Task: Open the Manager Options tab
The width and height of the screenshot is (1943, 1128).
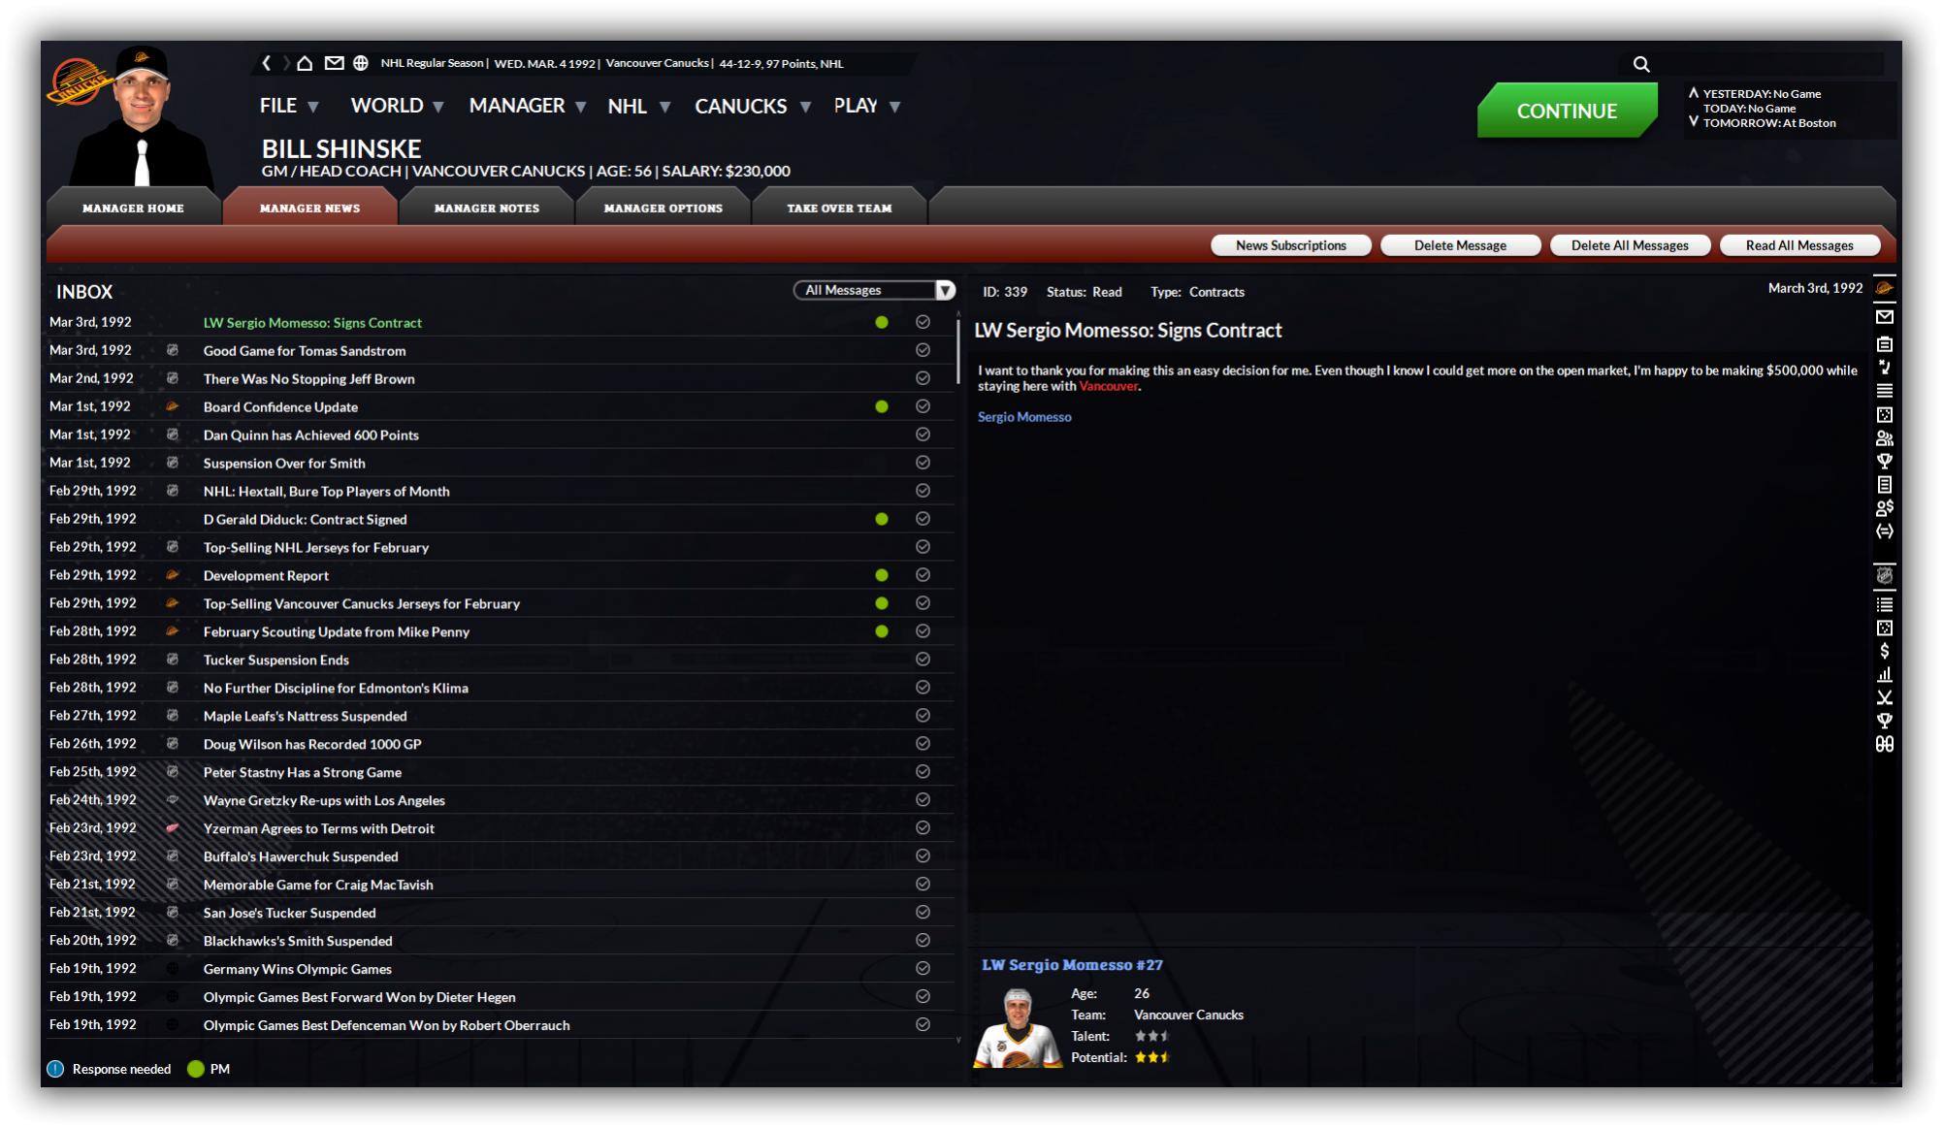Action: [x=664, y=208]
